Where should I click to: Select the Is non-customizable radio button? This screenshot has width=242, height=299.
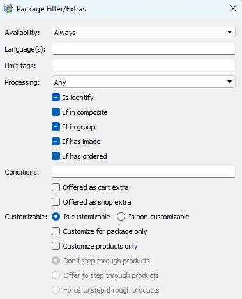(121, 217)
